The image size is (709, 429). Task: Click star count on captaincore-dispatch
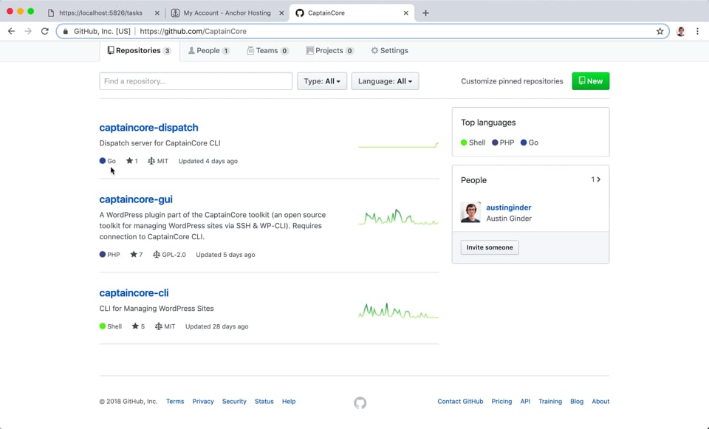coord(132,161)
